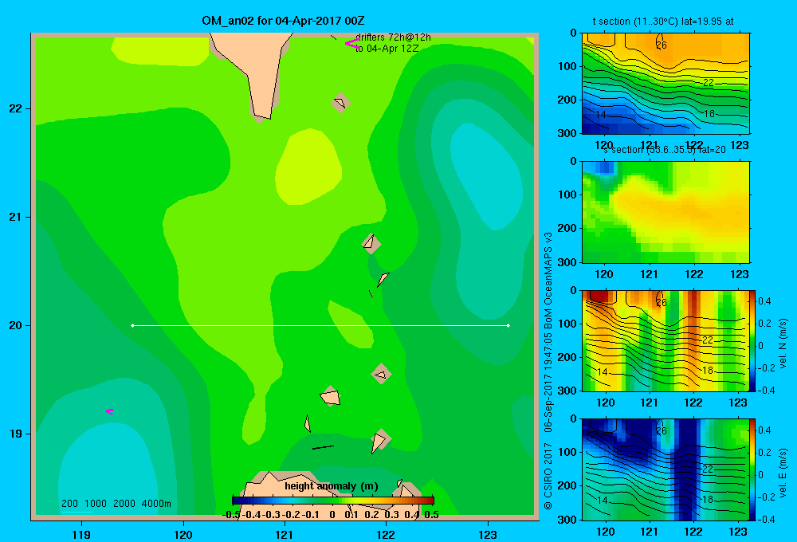Open the temperature section panel
This screenshot has height=542, width=797.
[665, 84]
